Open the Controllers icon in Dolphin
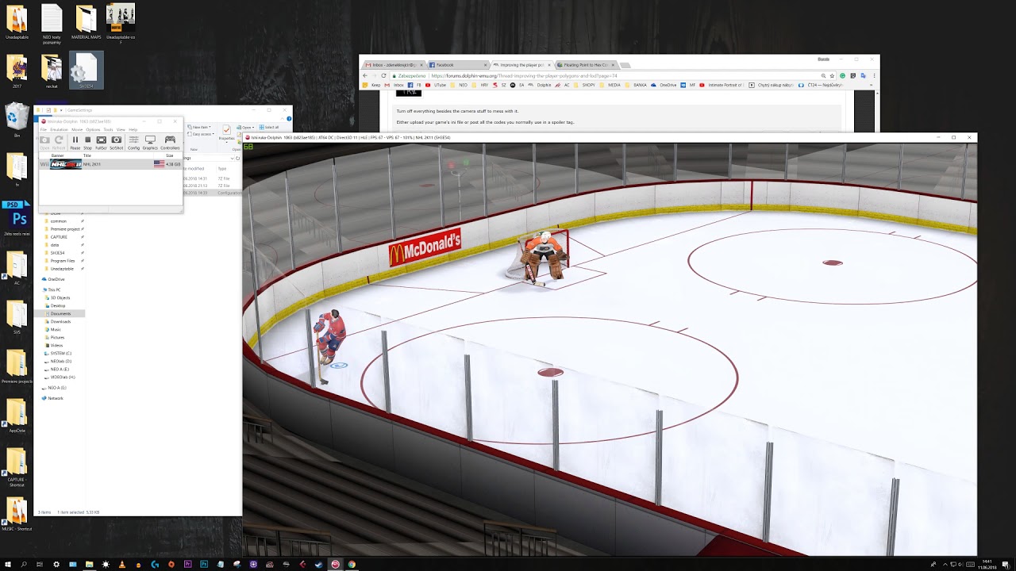The image size is (1016, 571). (170, 141)
